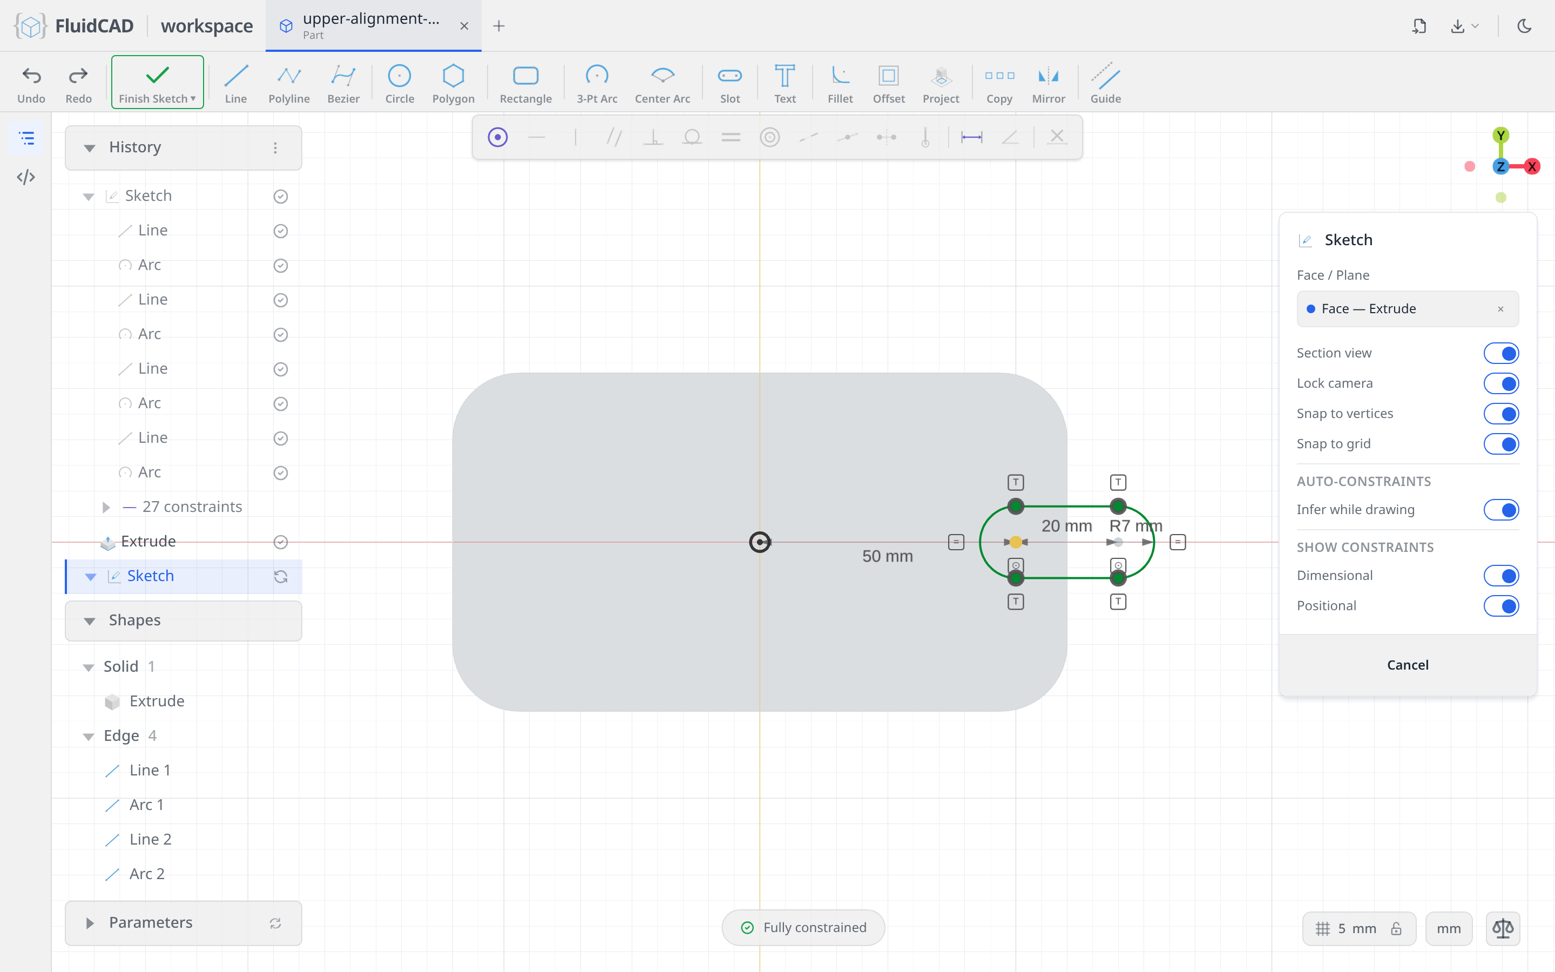Turn off Snap to grid

point(1501,443)
